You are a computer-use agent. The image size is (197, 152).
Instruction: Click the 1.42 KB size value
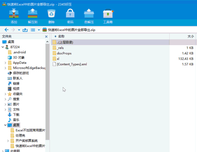tap(187, 53)
